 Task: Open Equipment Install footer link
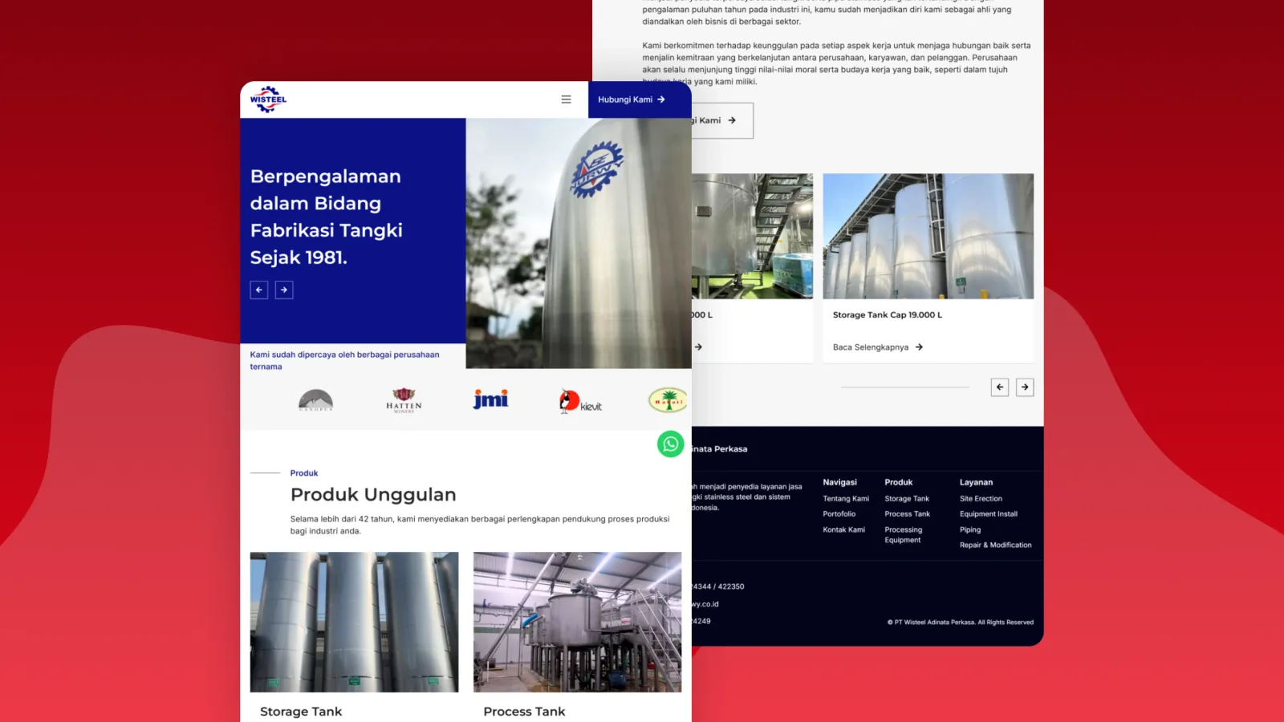point(989,514)
